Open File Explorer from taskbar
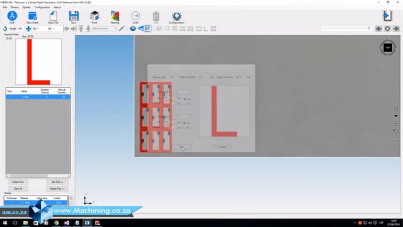The image size is (403, 227). pos(25,223)
